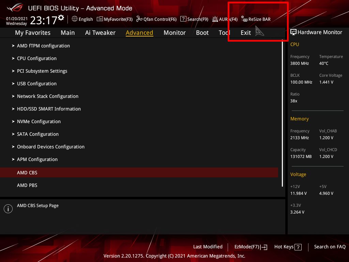Click AMD CBS Setup Page description
349x262 pixels.
coord(37,206)
